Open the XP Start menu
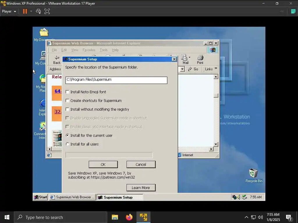Image resolution: width=298 pixels, height=223 pixels. [x=40, y=197]
